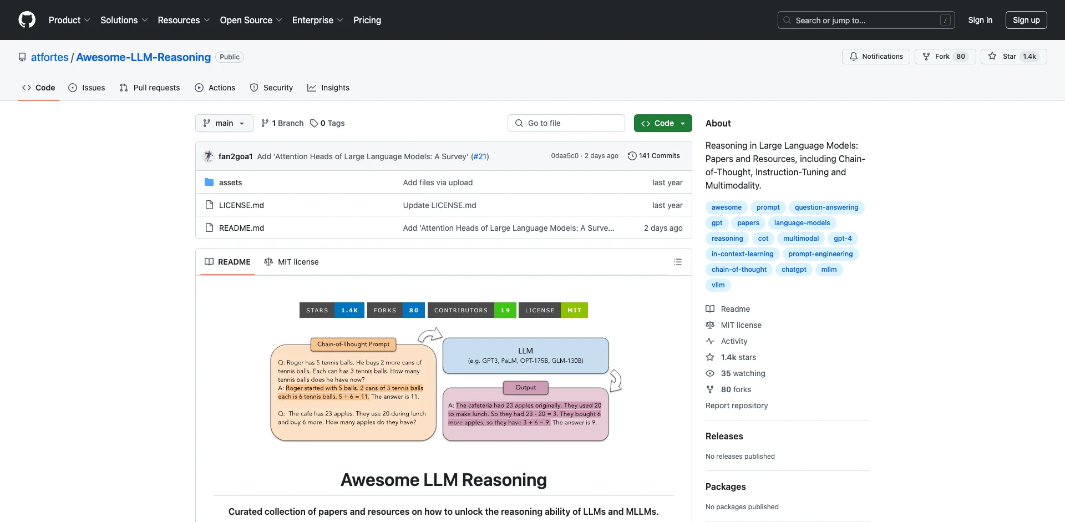This screenshot has height=522, width=1065.
Task: Select the reasoning topic tag
Action: coord(727,239)
